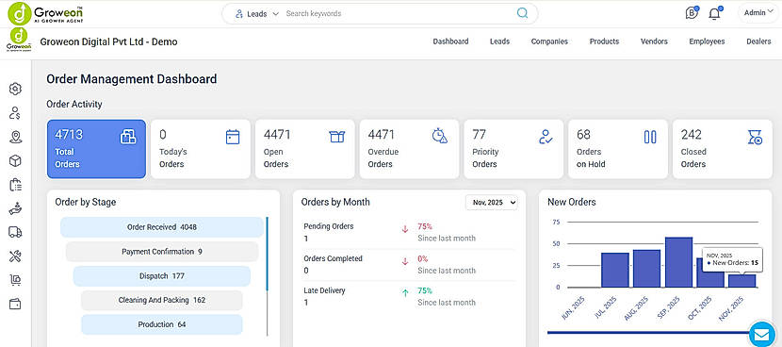Screen dimensions: 782x347
Task: Select the 4471 Overdue Orders card
Action: click(409, 149)
